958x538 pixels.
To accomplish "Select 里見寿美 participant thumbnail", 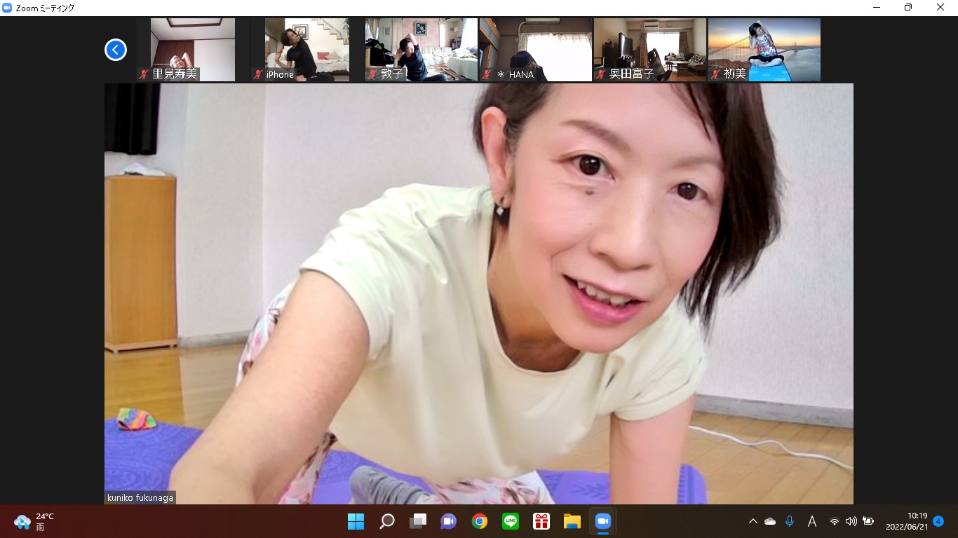I will tap(186, 50).
